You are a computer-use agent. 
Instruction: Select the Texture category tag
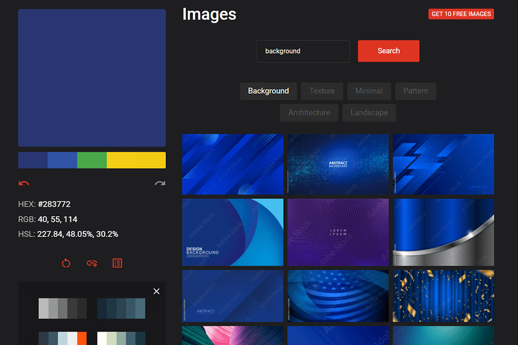tap(322, 91)
